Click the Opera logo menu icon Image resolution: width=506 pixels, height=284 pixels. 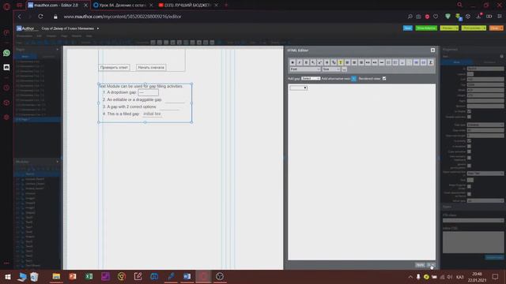(6, 6)
